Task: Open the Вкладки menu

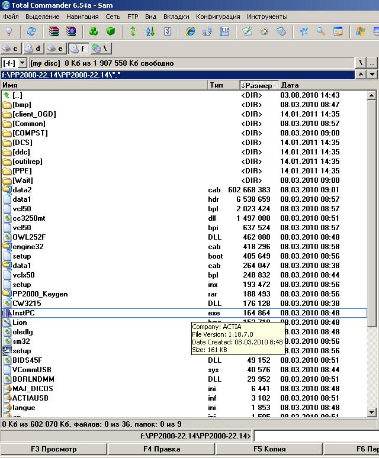Action: (176, 17)
